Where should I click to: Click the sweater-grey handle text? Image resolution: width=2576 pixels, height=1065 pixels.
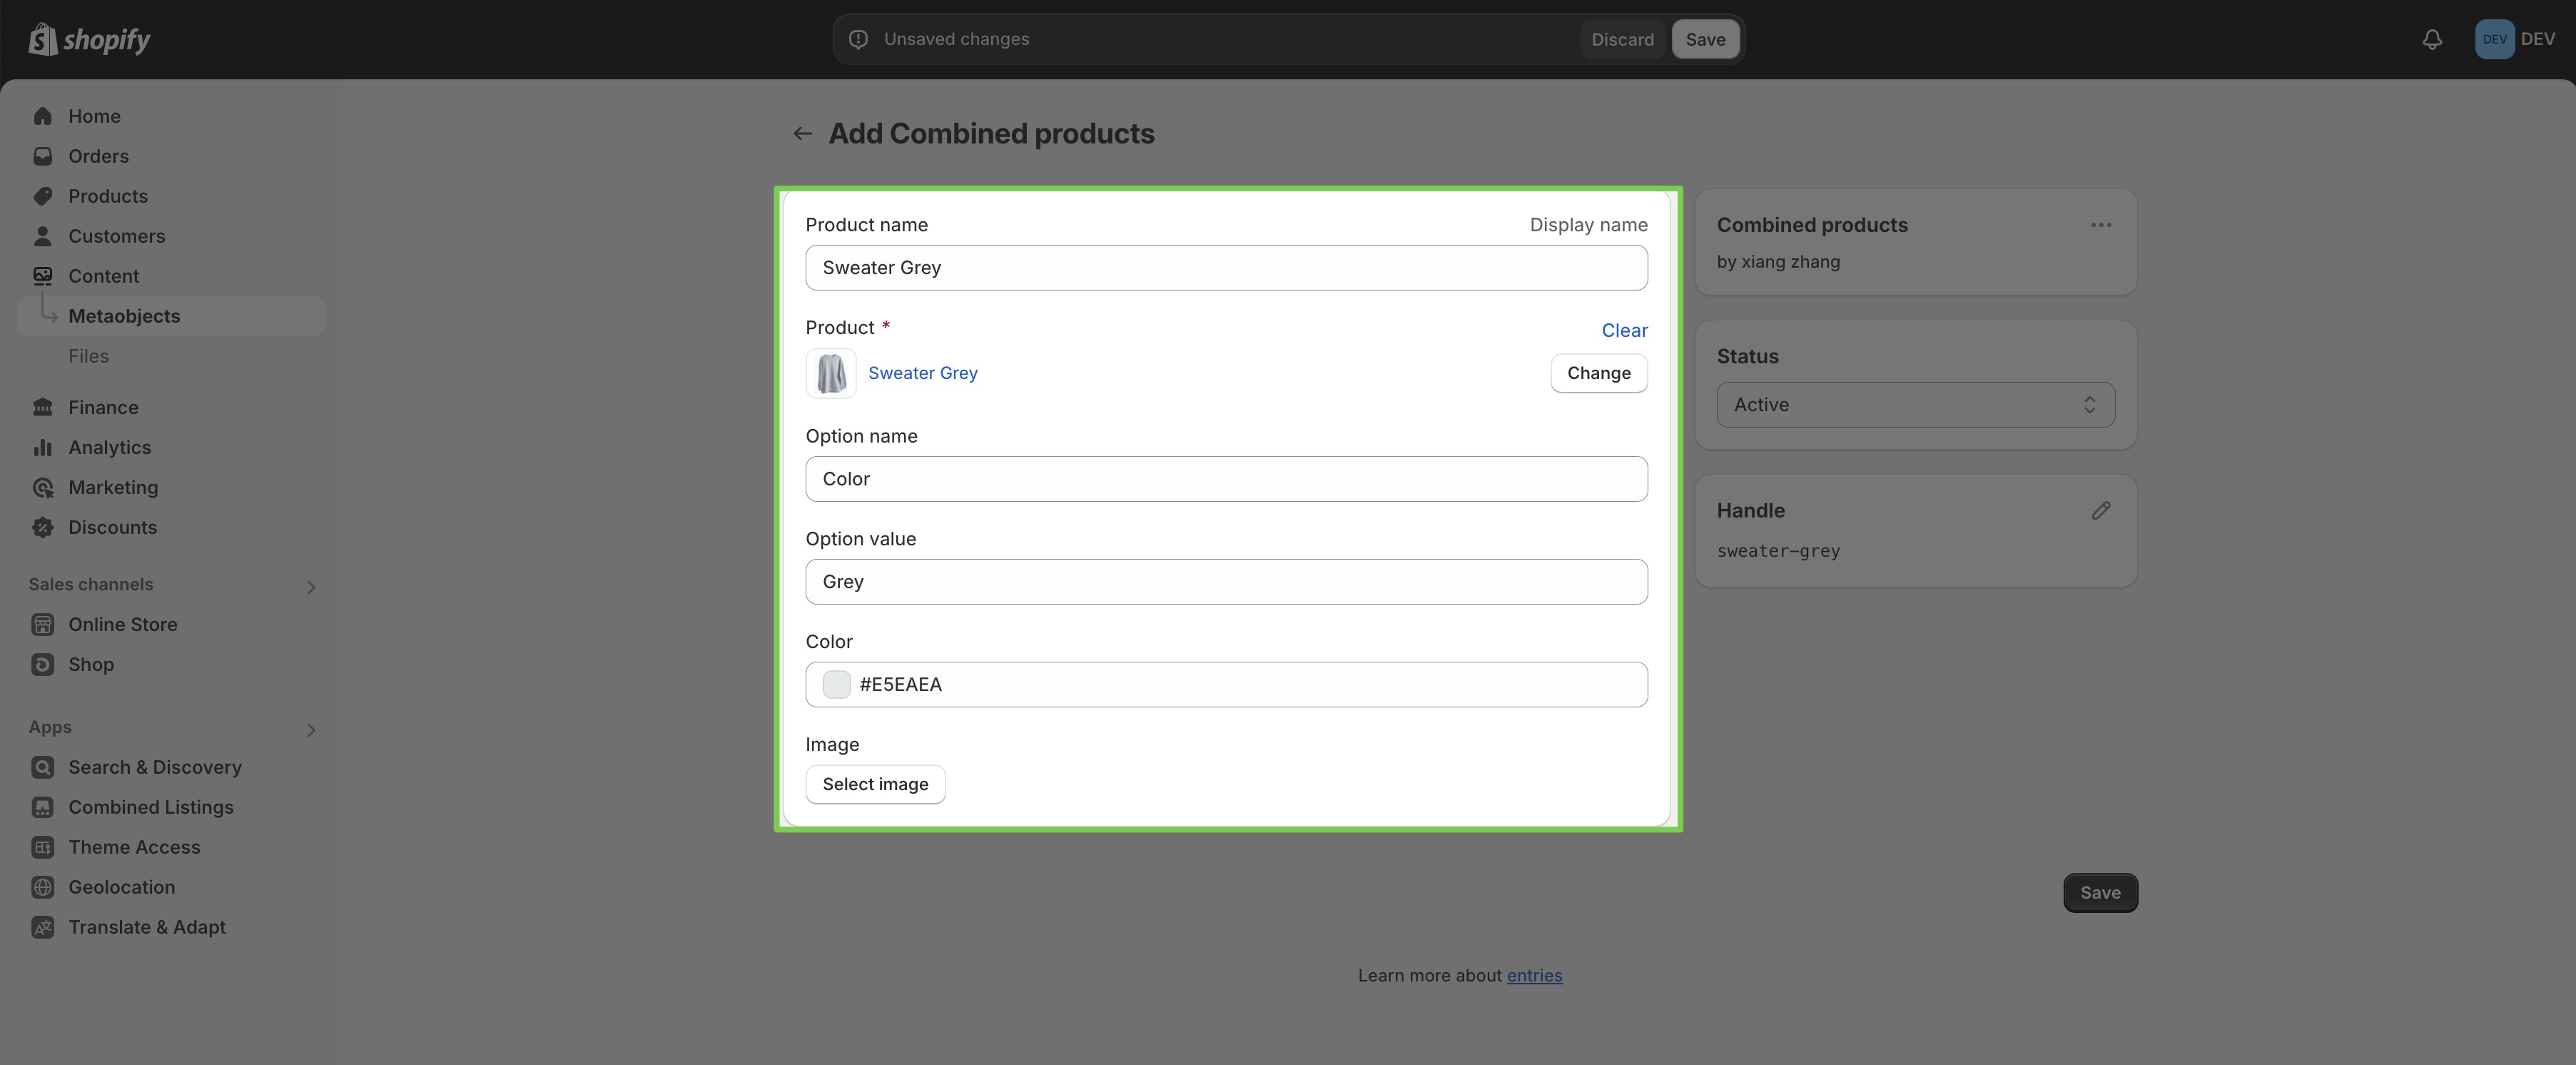(1778, 551)
